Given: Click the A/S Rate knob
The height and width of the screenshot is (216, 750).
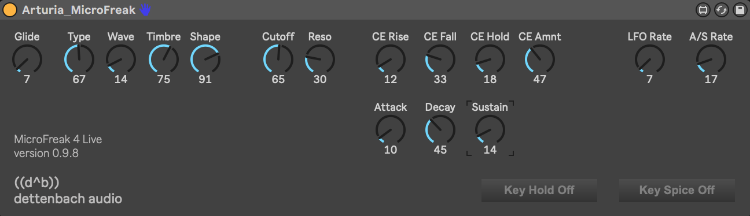Looking at the screenshot, I should pyautogui.click(x=711, y=59).
